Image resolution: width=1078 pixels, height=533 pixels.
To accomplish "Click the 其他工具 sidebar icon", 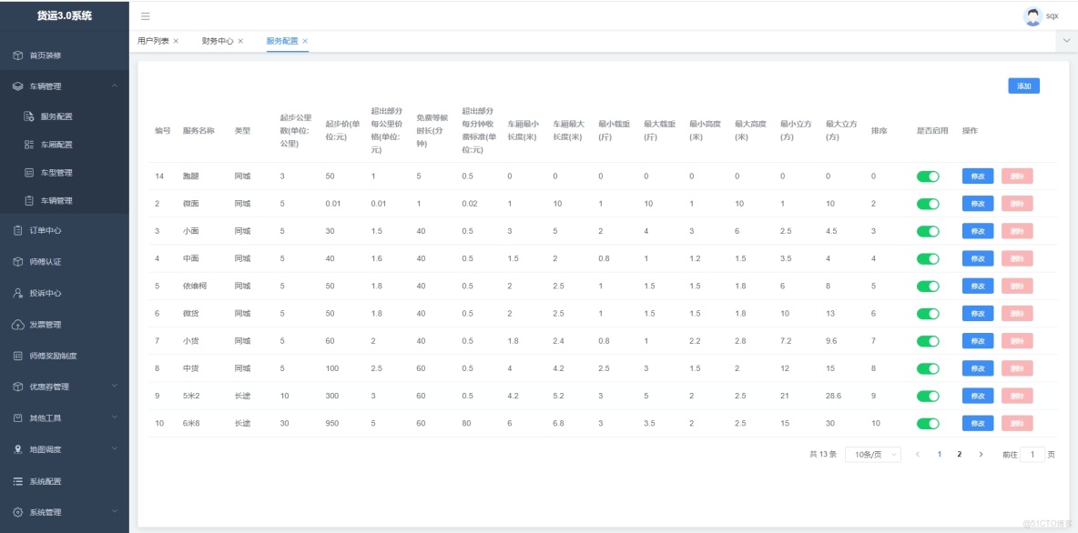I will [18, 417].
